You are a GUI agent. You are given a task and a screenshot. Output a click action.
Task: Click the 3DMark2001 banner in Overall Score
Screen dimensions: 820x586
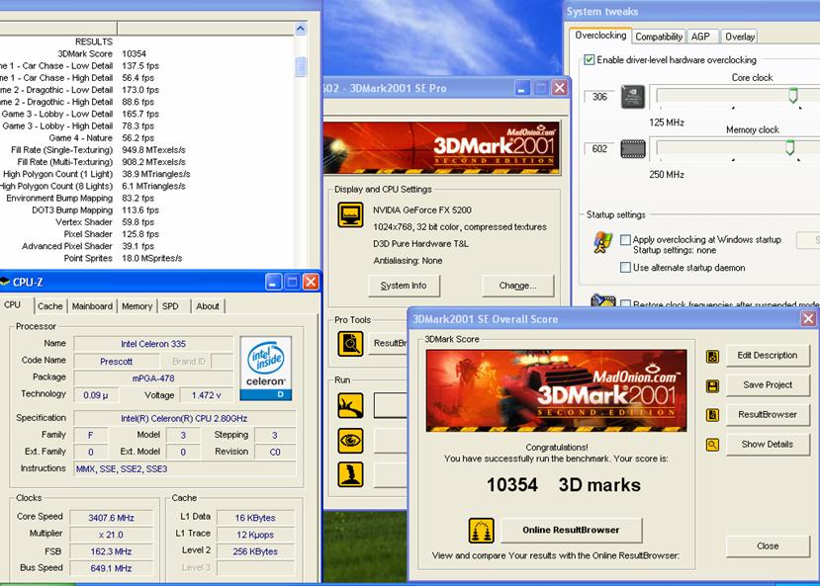pos(556,391)
